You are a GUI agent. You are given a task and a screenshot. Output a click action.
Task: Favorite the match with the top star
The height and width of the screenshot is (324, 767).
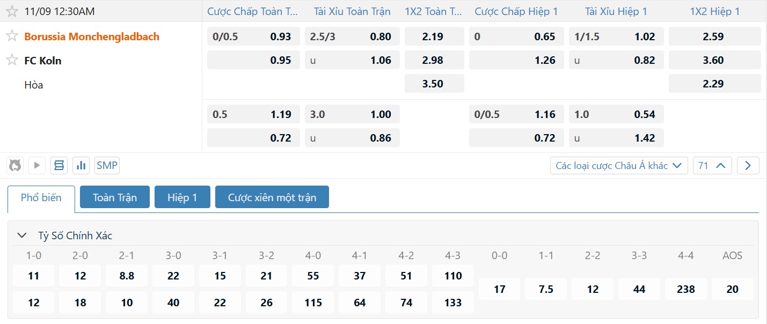click(12, 11)
